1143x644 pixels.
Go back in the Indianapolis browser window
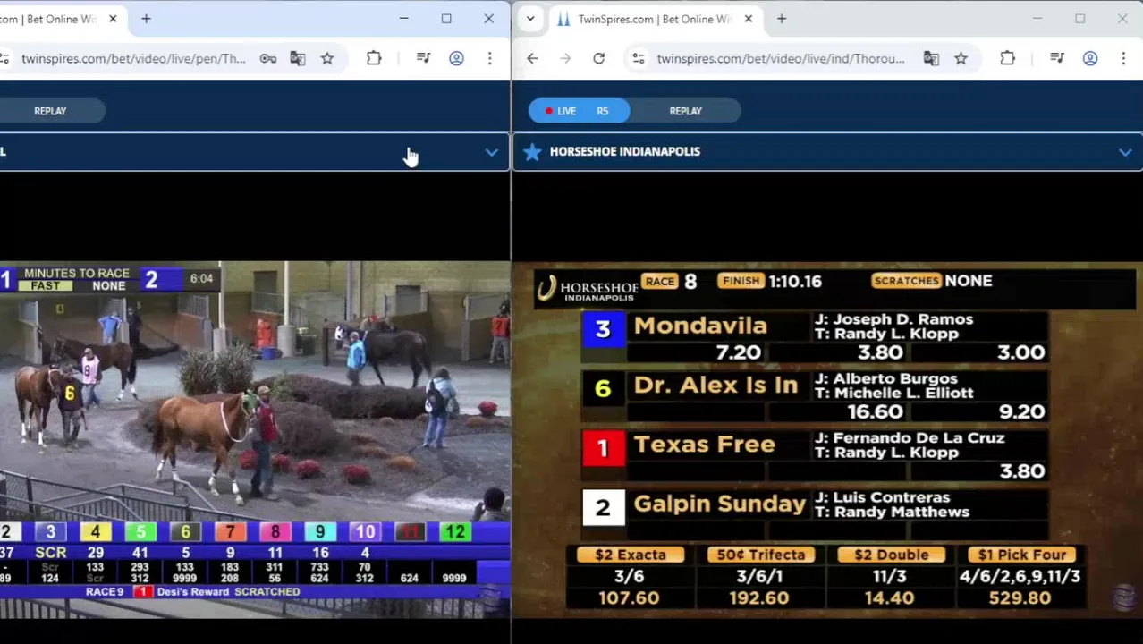pos(532,59)
